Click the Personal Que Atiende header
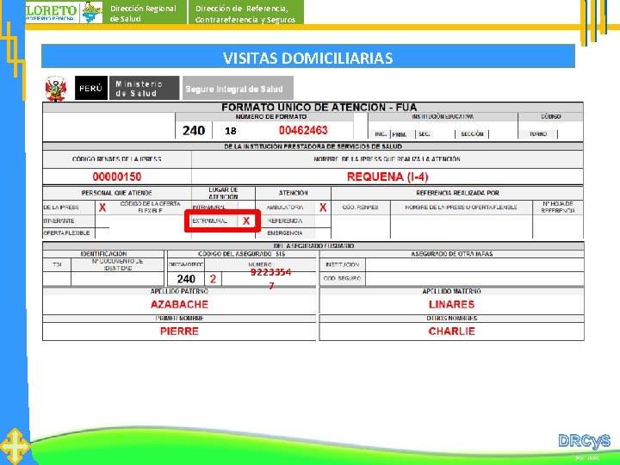The image size is (620, 465). (116, 193)
